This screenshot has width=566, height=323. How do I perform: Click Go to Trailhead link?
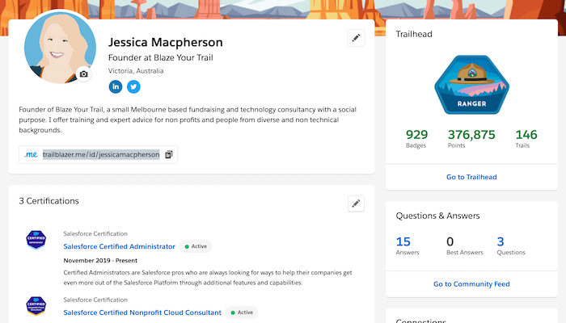[471, 177]
